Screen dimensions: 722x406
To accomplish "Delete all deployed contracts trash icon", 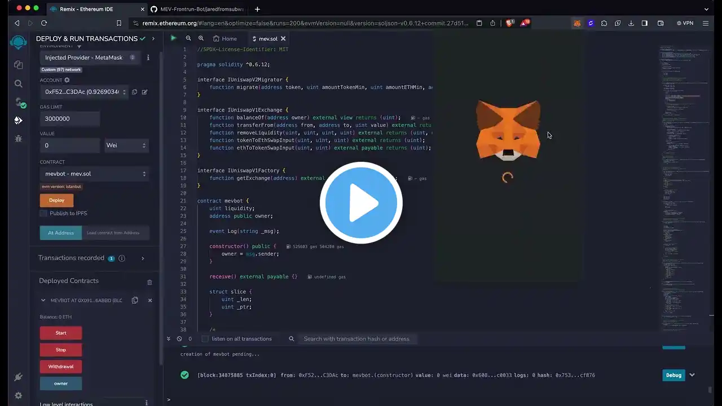I will tap(149, 282).
